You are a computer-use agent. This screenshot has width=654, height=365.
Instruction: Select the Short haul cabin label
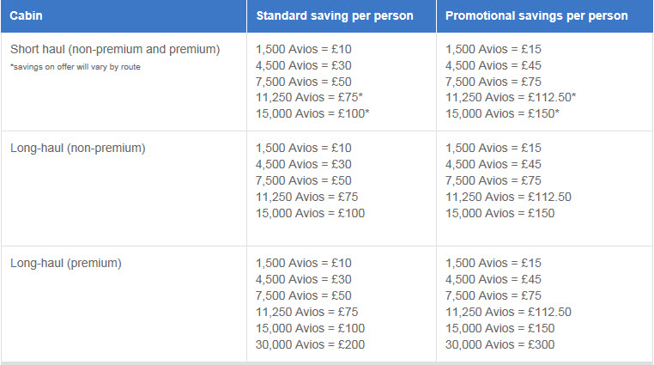[115, 49]
